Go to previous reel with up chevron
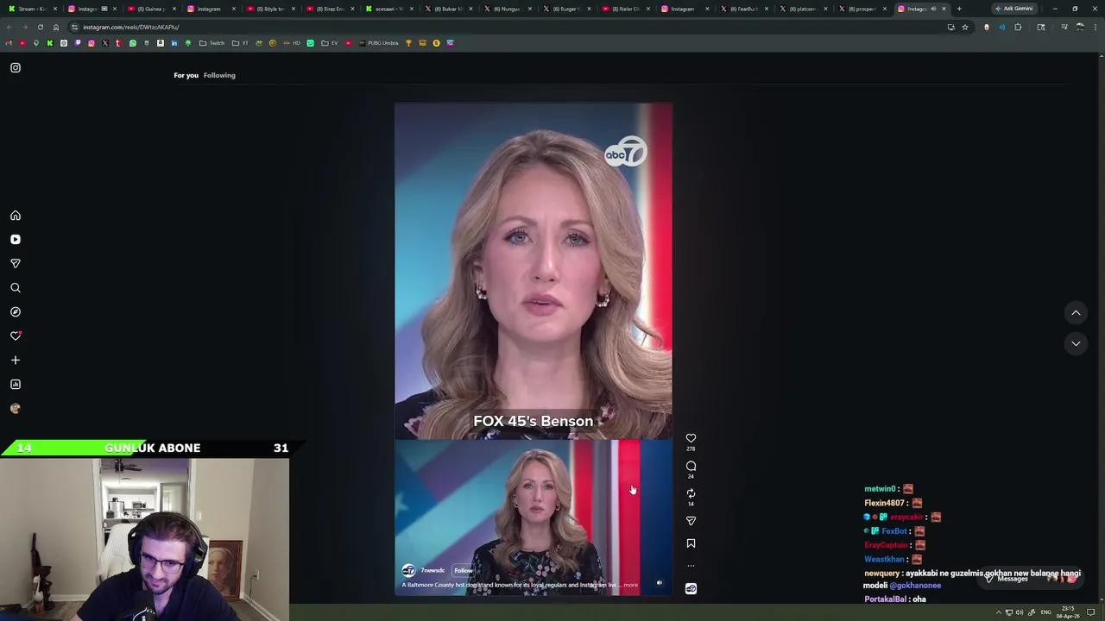 click(1076, 312)
